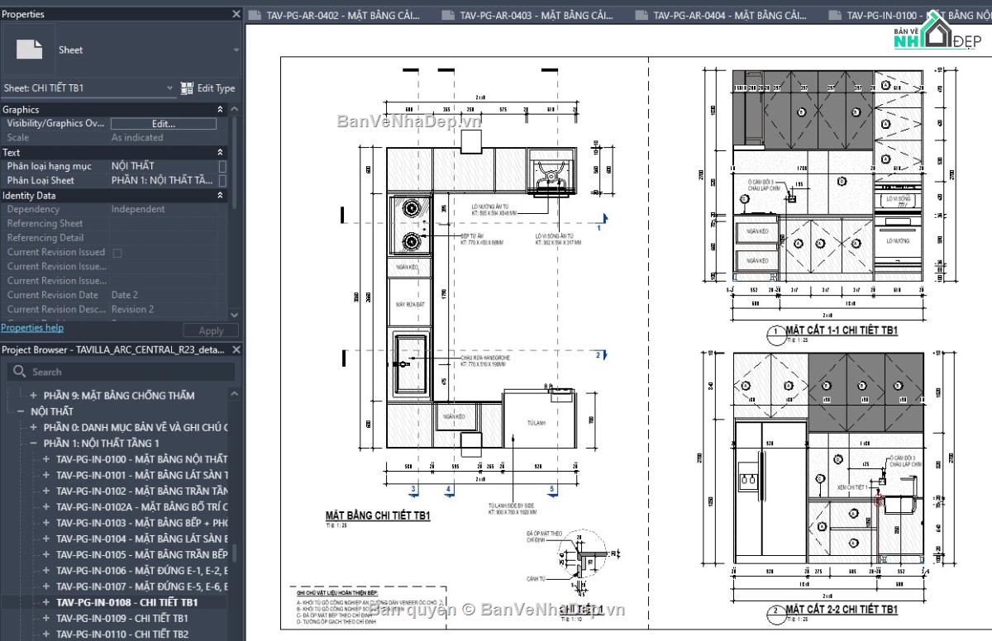Select TAV-PG-IN-0105 - MẶT BẰNG TRẦN BẾP sheet

(x=142, y=555)
